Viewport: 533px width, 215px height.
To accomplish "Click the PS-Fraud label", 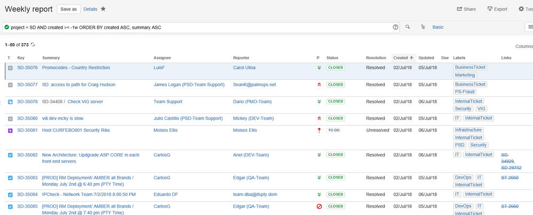I will click(x=465, y=92).
